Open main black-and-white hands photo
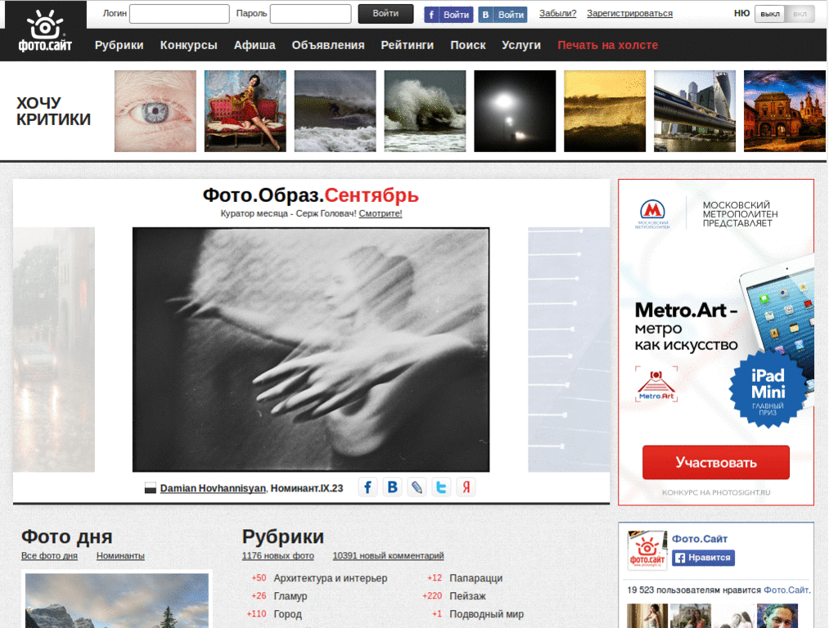 311,350
